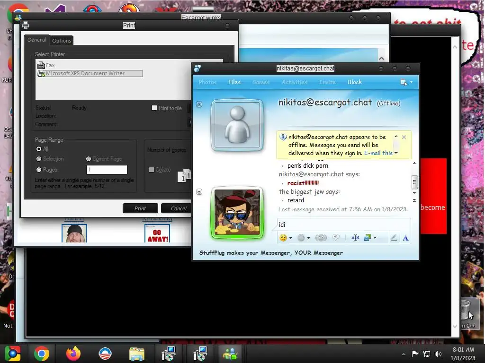The height and width of the screenshot is (363, 485).
Task: Click the voice clip icon
Action: 336,237
